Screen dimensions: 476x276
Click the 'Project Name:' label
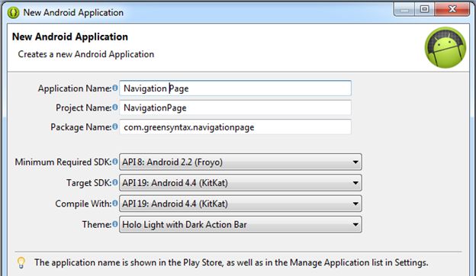(84, 108)
